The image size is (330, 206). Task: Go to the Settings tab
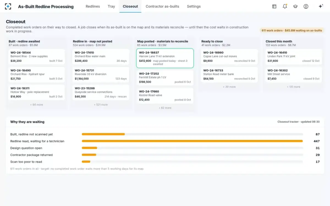click(x=194, y=6)
